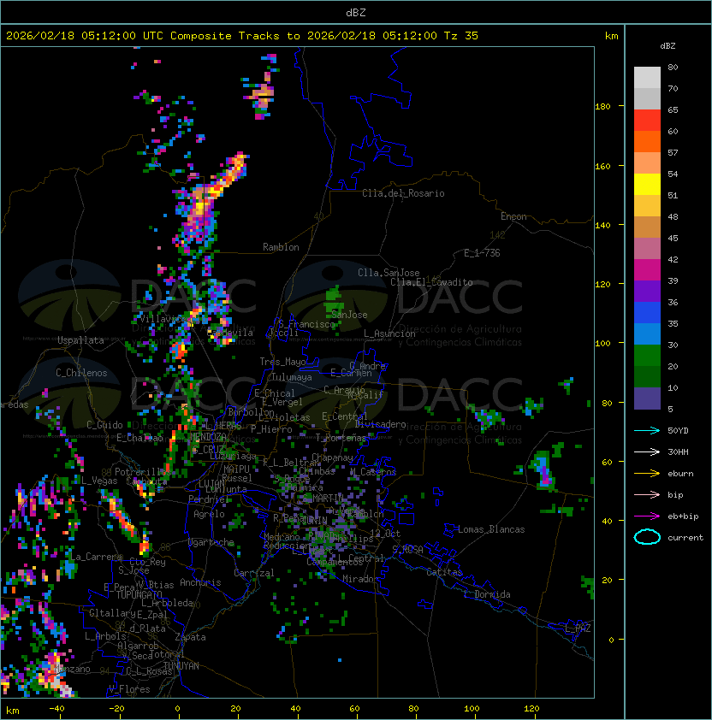The height and width of the screenshot is (720, 712).
Task: Select the red 60-65 dBZ swatch
Action: click(x=647, y=121)
